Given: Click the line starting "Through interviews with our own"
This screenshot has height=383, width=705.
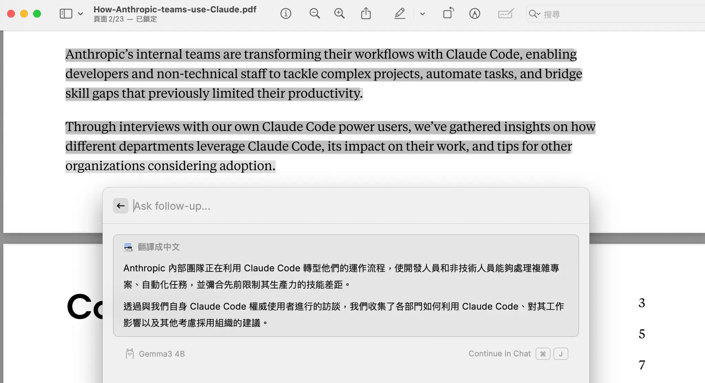Looking at the screenshot, I should (330, 127).
